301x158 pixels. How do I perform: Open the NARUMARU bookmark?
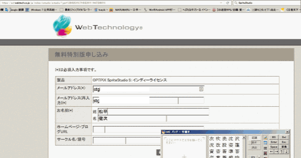pos(125,10)
